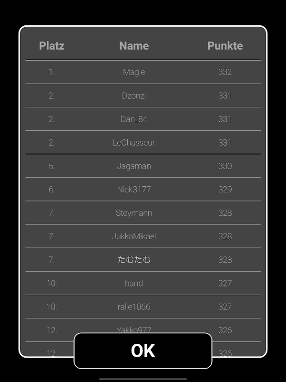Select the Steymann entry
Image resolution: width=286 pixels, height=382 pixels.
click(134, 212)
